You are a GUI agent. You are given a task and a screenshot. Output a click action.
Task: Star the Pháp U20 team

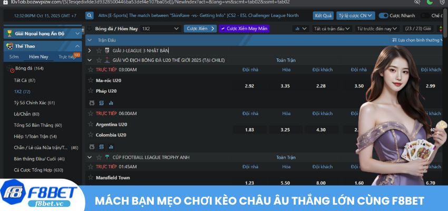point(91,91)
